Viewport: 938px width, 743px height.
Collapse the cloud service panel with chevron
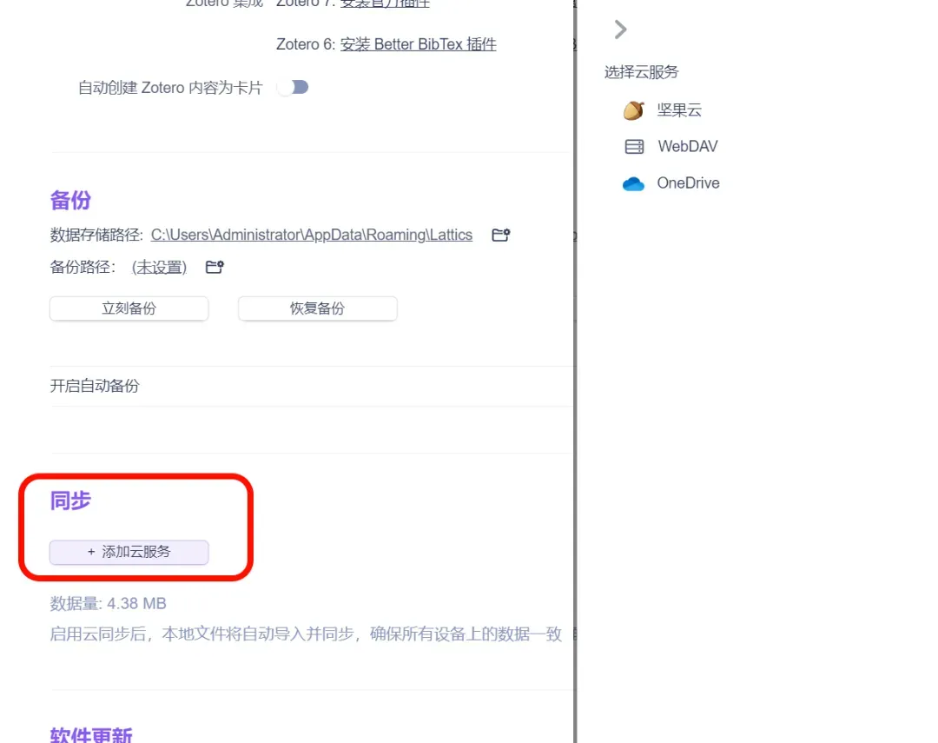tap(620, 30)
